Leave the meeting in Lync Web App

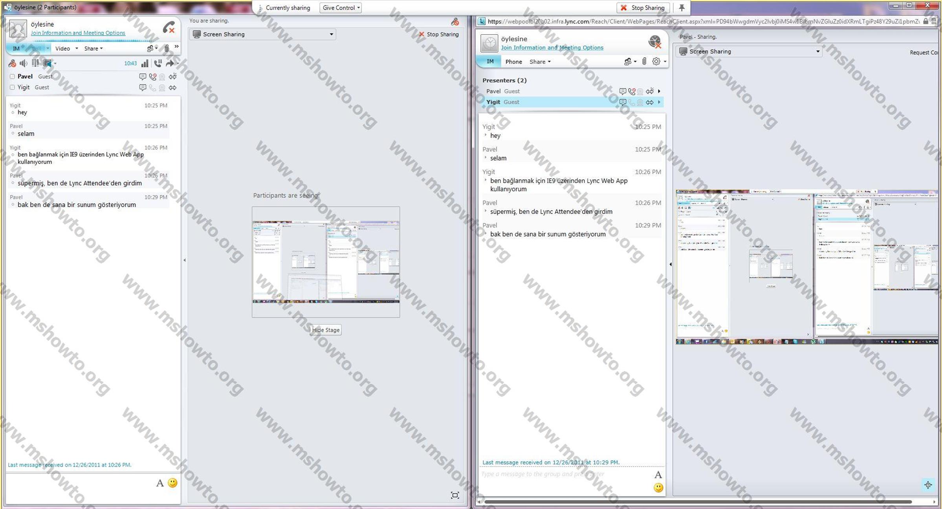(x=655, y=42)
